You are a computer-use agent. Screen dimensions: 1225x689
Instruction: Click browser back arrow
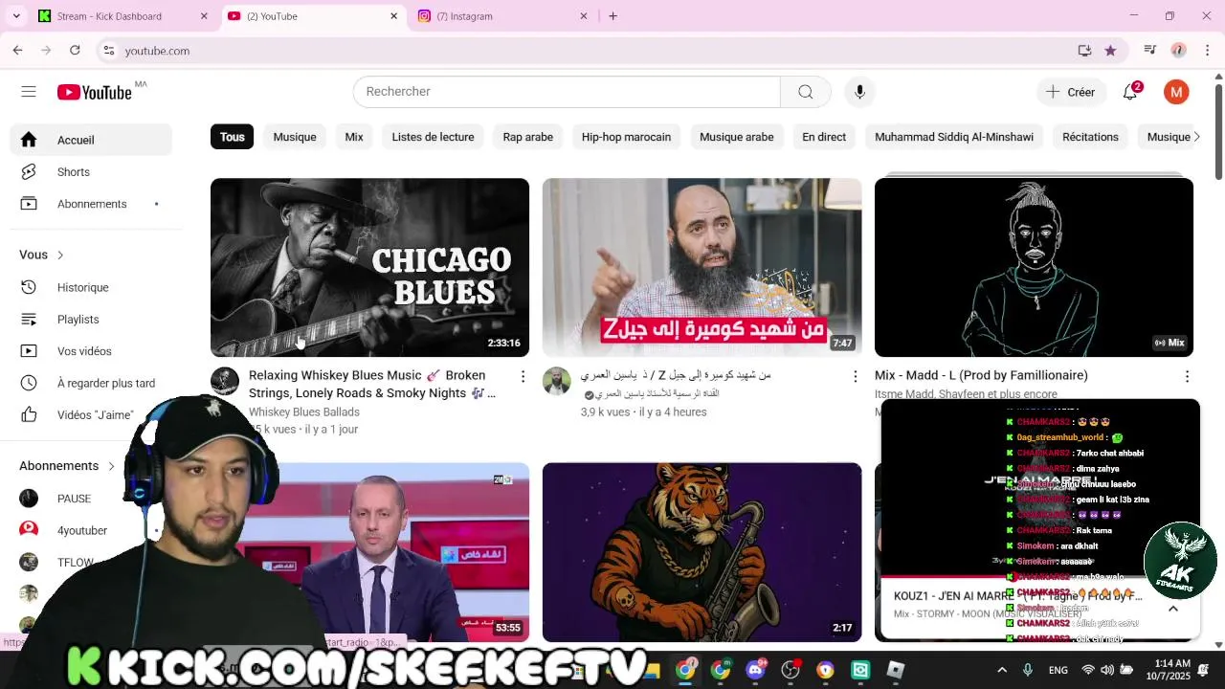coord(17,51)
